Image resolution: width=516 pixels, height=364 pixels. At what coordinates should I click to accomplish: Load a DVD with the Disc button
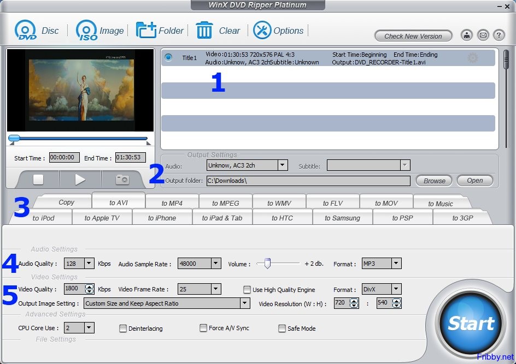tap(36, 30)
